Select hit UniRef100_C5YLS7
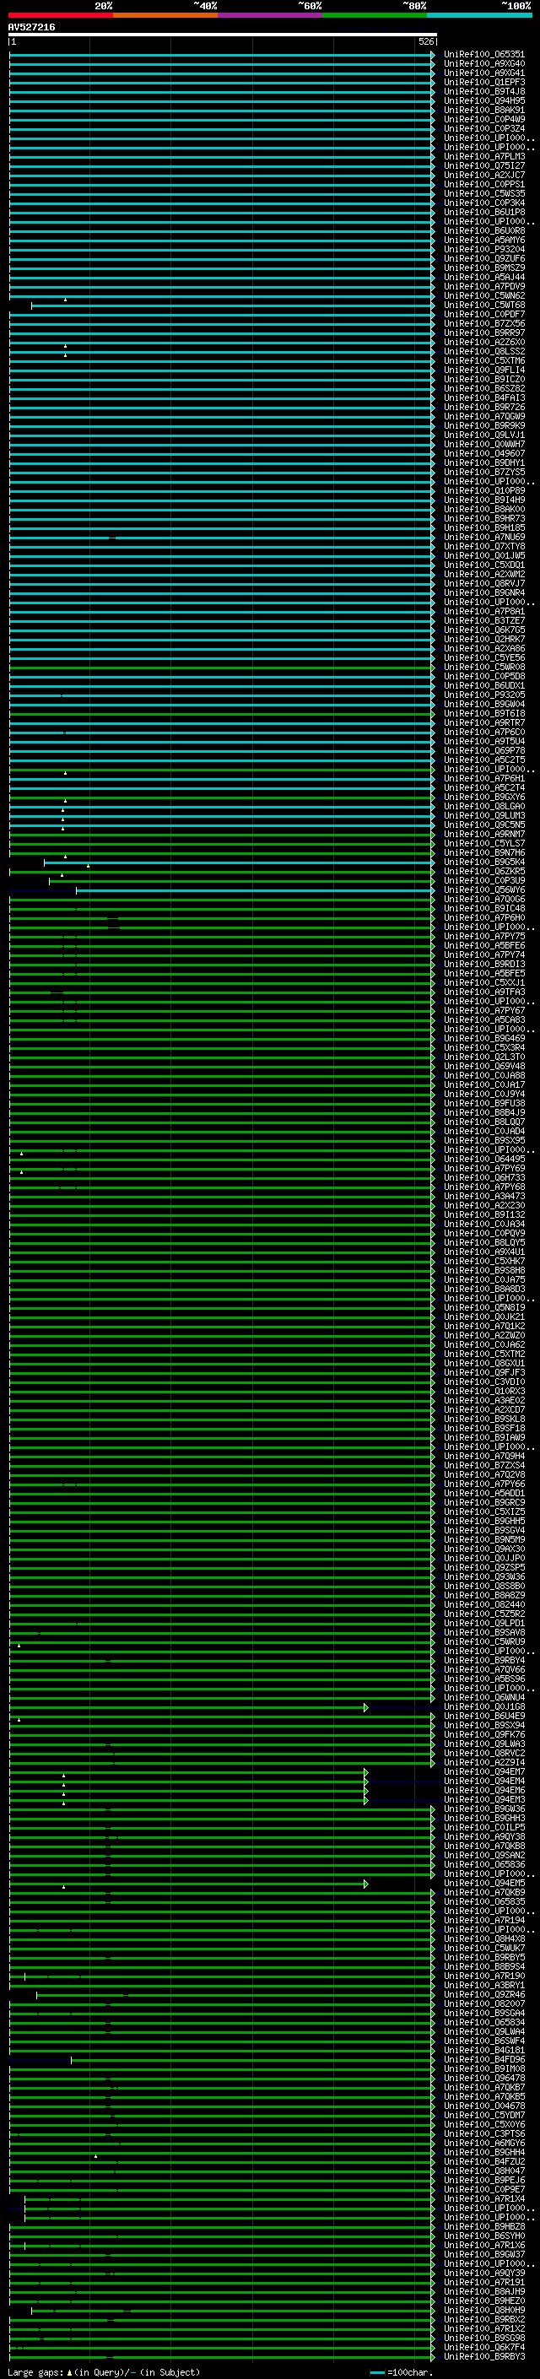Viewport: 540px width, 2379px height. click(x=483, y=844)
